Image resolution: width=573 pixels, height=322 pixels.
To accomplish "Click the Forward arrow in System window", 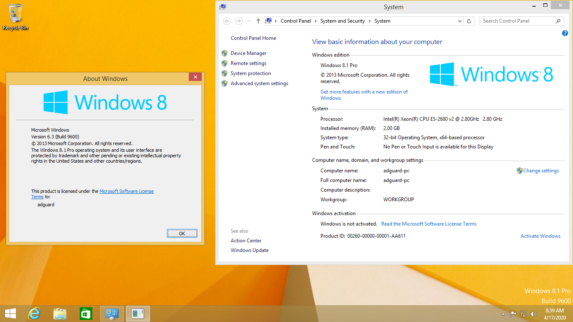I will point(239,21).
